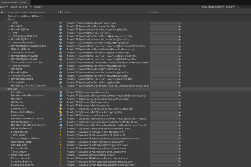This screenshot has height=167, width=251.
Task: Select the Pickup_Weapon_Medium entry
Action: point(25,139)
